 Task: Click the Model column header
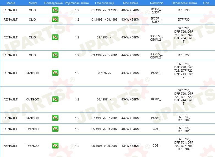click(x=33, y=3)
